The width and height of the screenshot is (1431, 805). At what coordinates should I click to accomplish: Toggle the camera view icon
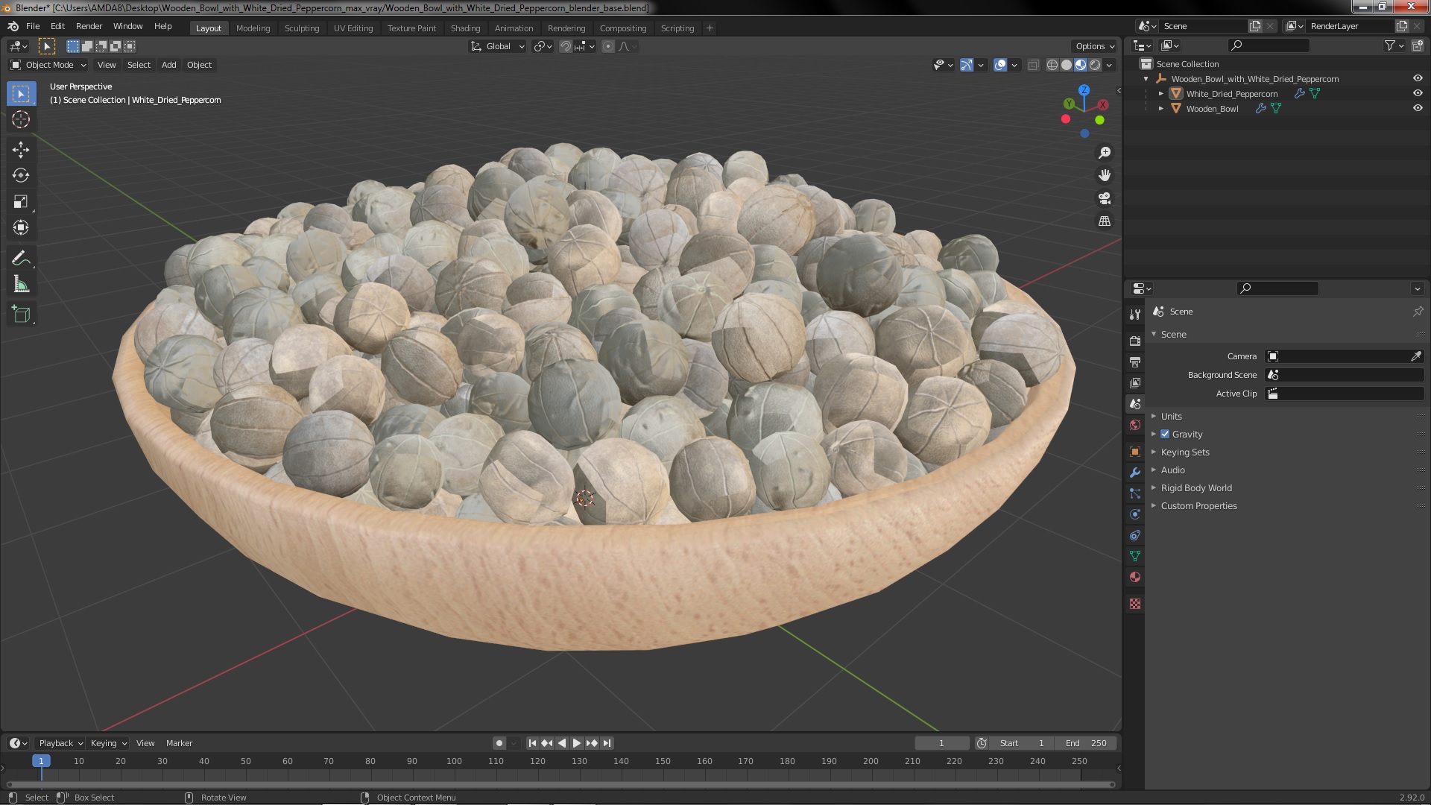(1105, 198)
